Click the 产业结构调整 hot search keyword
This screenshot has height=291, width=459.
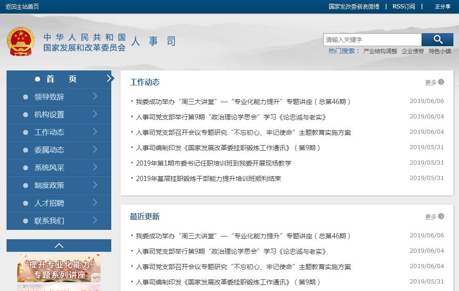380,51
